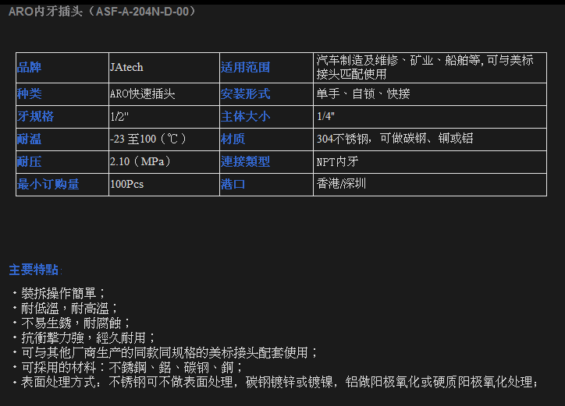Select the 港口 label
Screen dimensions: 565x406
coord(233,184)
